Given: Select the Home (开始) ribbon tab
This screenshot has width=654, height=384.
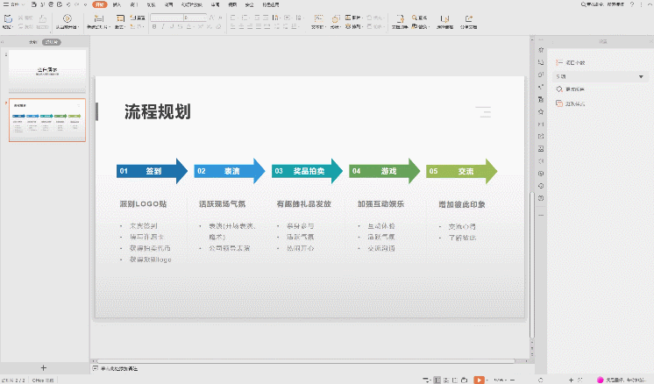Looking at the screenshot, I should click(100, 4).
